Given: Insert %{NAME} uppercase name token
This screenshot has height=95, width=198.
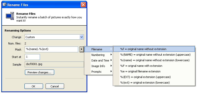Looking at the screenshot, I should coord(154,55).
